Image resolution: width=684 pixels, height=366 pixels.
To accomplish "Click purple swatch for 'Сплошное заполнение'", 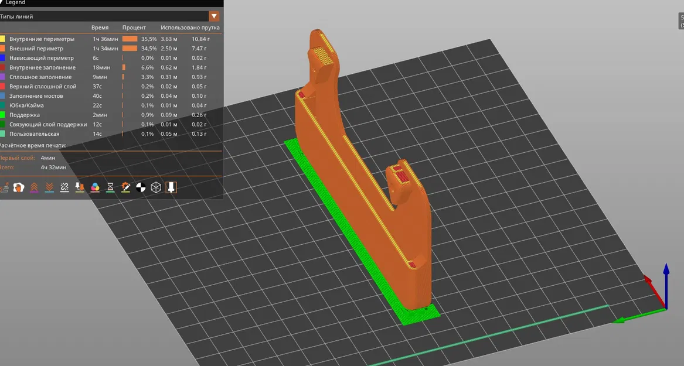I will coord(2,77).
